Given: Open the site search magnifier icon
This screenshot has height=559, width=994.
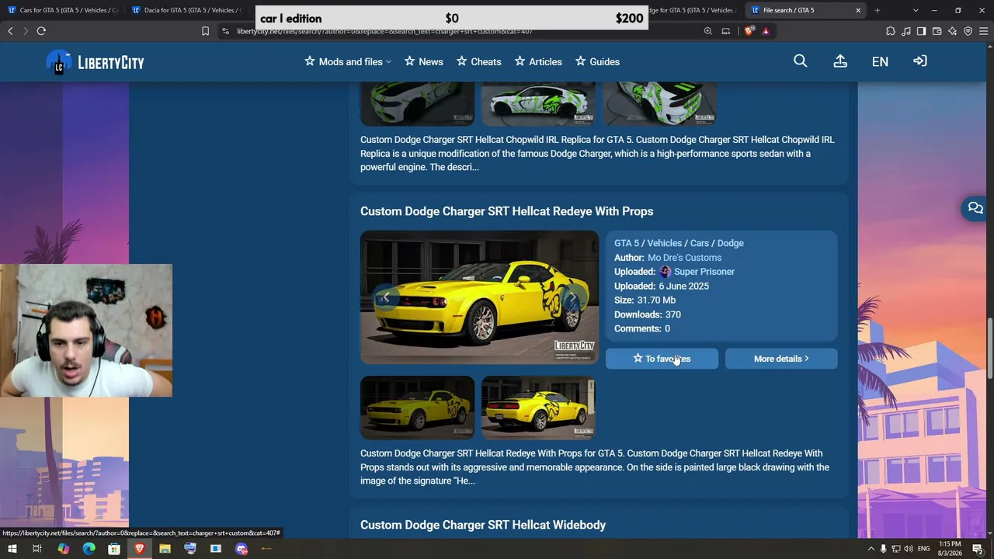Looking at the screenshot, I should click(801, 61).
